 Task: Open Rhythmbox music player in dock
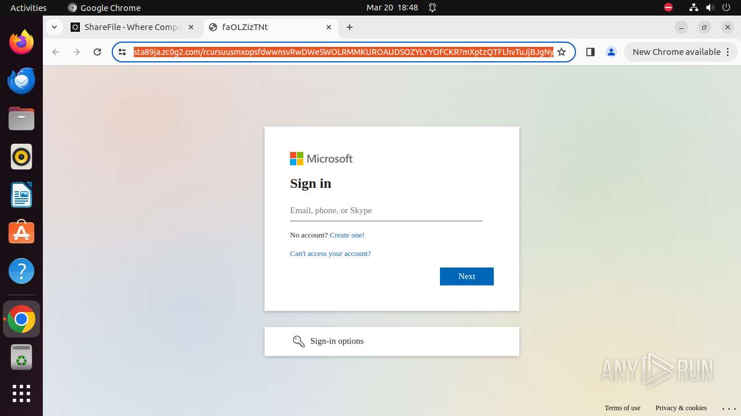point(21,157)
